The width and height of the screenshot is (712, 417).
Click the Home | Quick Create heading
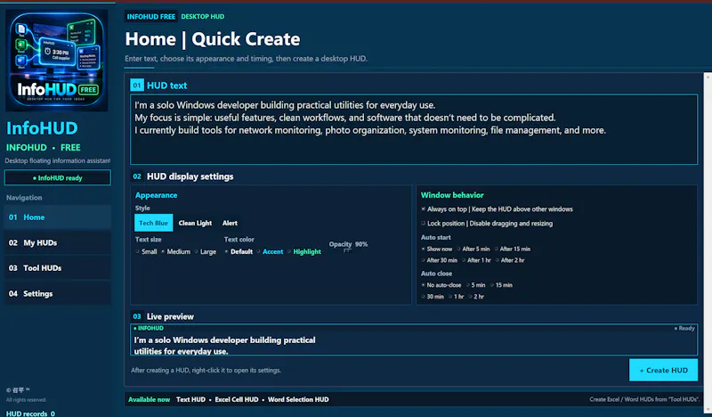pyautogui.click(x=213, y=39)
